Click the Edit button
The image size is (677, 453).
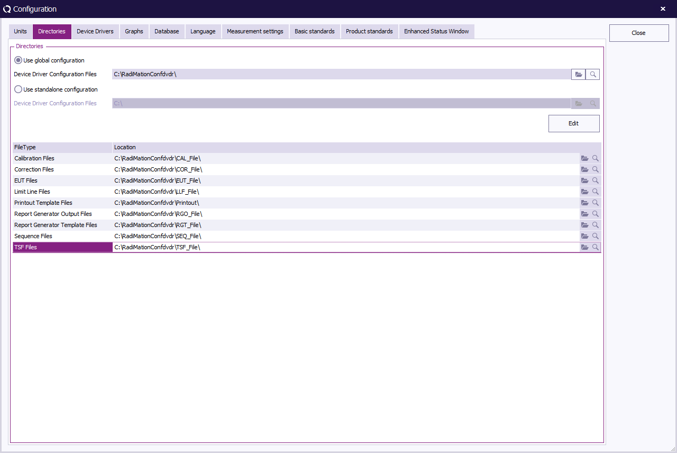pos(574,123)
